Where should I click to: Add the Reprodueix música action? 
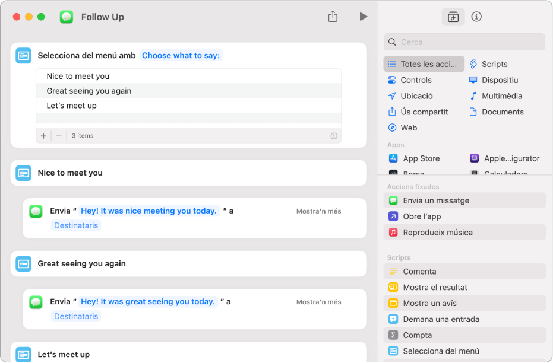[x=437, y=233]
